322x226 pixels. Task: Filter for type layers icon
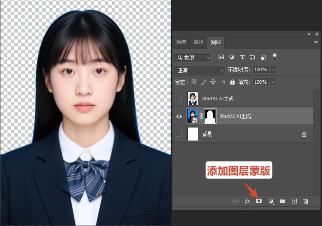[x=242, y=57]
